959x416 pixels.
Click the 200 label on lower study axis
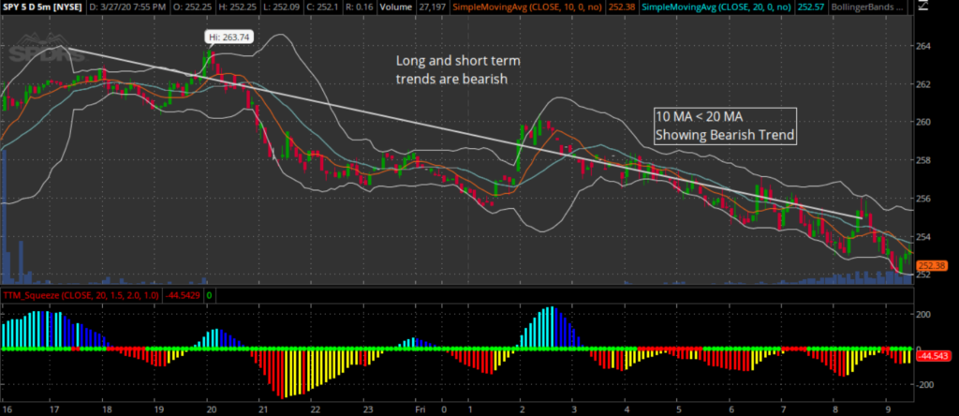[x=924, y=314]
